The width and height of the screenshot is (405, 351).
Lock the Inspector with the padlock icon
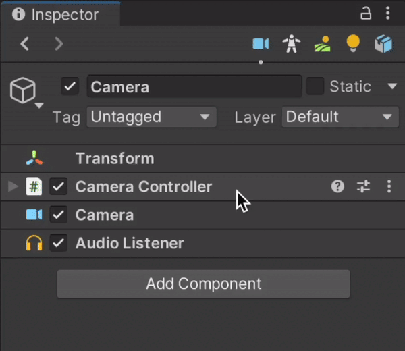[x=366, y=13]
